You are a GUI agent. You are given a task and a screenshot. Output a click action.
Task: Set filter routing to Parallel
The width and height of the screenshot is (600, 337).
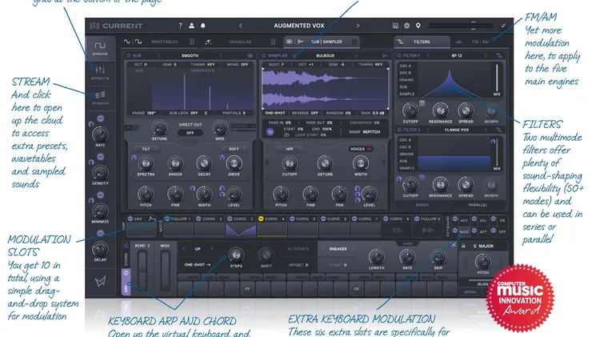click(x=478, y=205)
